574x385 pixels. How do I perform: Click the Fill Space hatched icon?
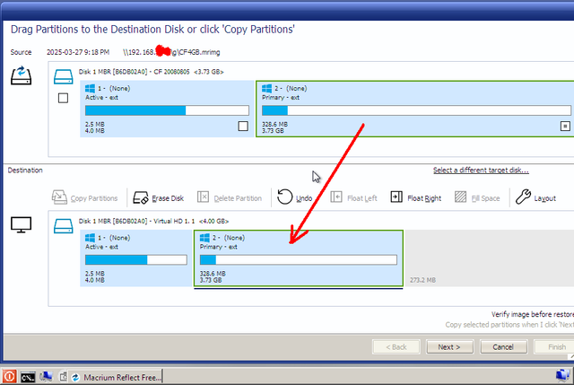[460, 197]
